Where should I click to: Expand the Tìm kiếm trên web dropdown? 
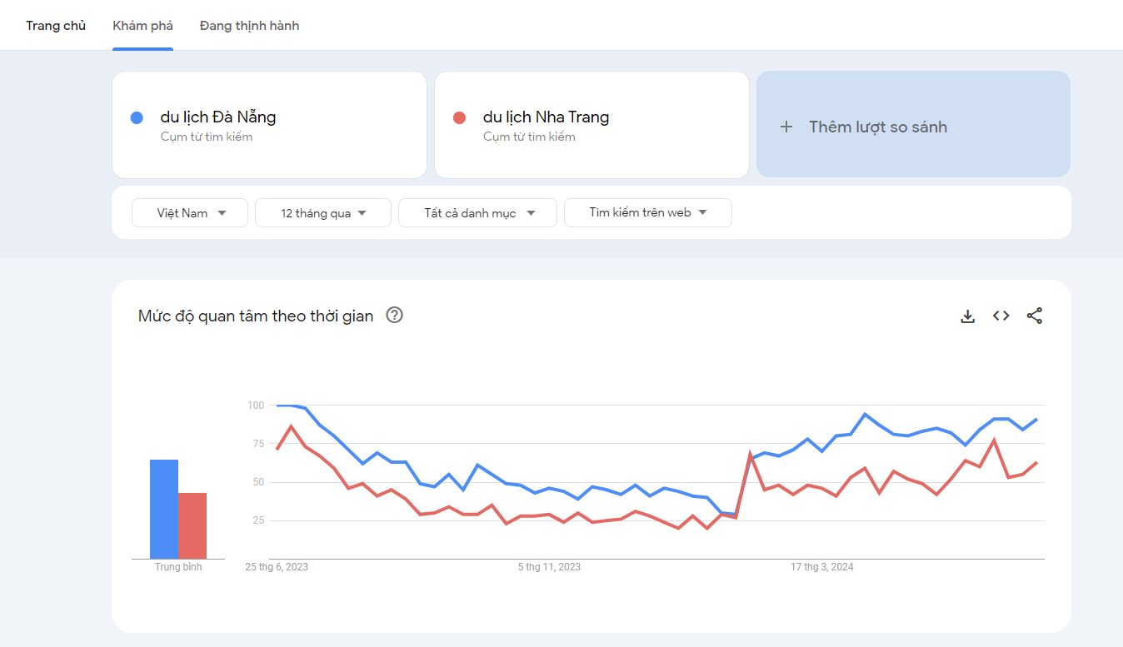click(647, 212)
